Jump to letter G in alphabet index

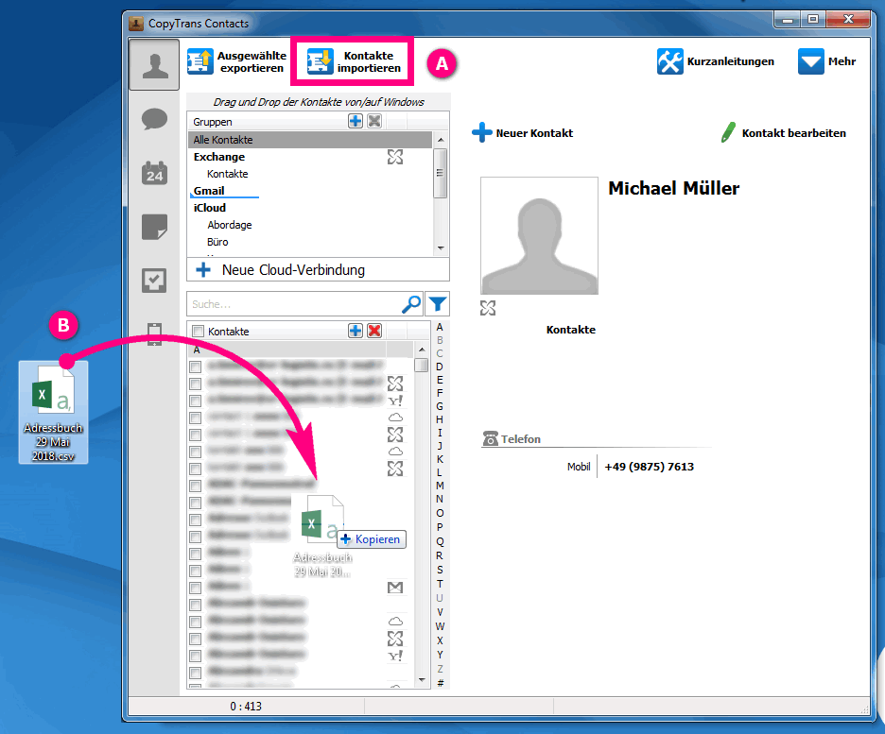point(440,406)
